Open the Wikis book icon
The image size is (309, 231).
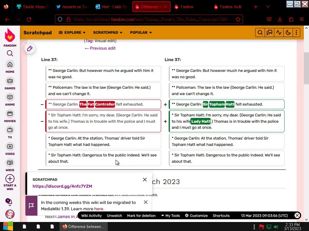coord(10,163)
